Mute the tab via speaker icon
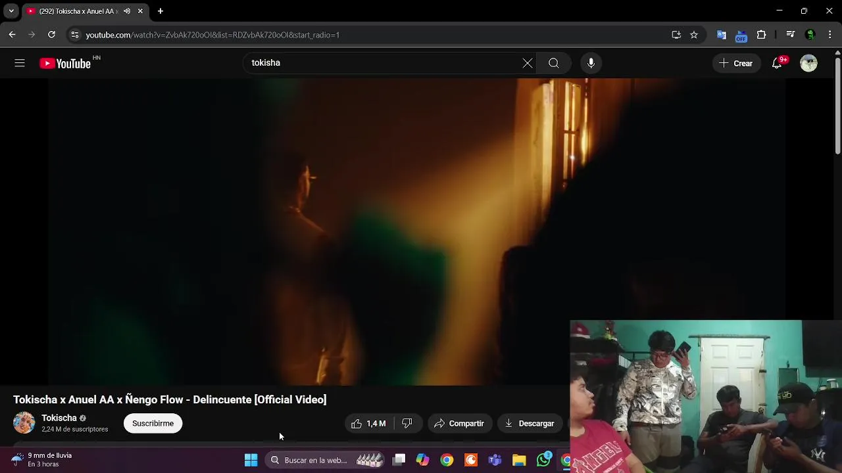Screen dimensions: 842x473 coord(127,11)
